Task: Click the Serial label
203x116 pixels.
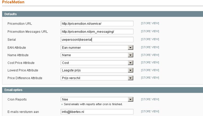Action: tap(12, 40)
